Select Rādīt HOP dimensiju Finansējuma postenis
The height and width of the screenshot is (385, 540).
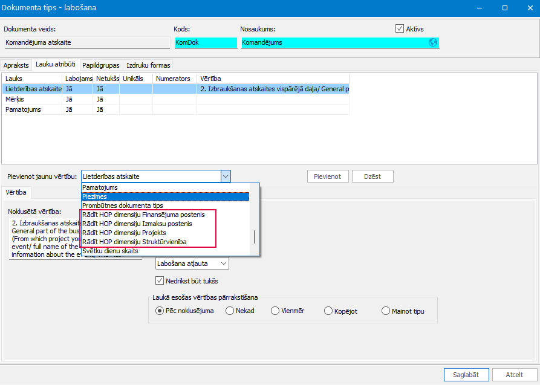[165, 215]
